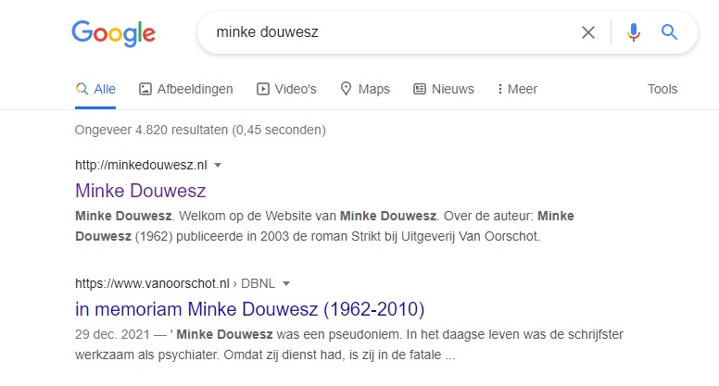Start voice search with microphone icon
This screenshot has height=386, width=719.
pyautogui.click(x=634, y=32)
